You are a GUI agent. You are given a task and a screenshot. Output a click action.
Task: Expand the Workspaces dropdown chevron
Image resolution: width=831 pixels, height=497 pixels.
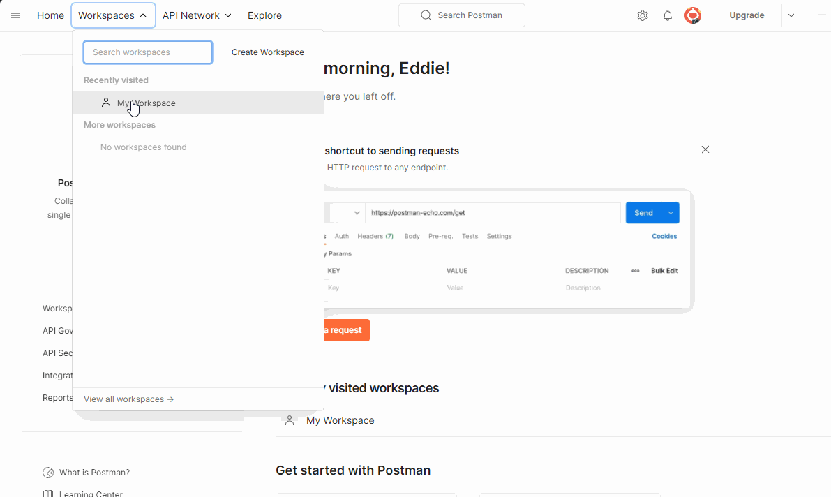coord(143,15)
